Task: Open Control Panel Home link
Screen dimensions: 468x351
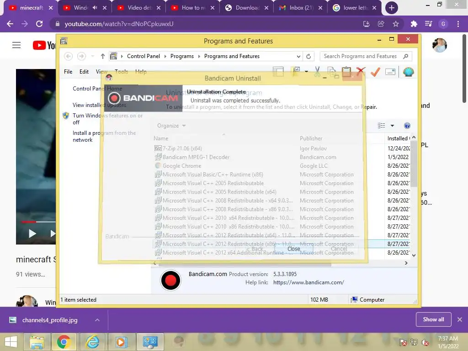Action: coord(97,89)
